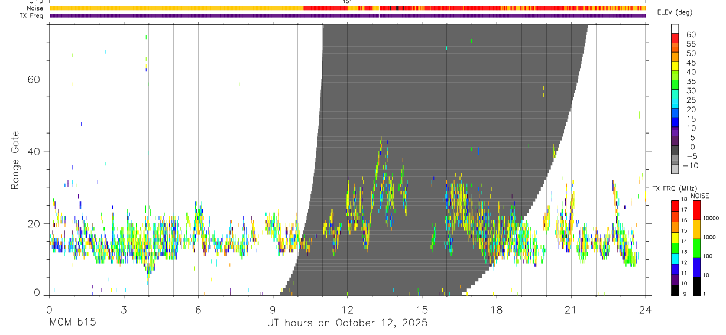Viewport: 726px width, 335px height.
Task: Select hour 3 on the UT time axis
Action: click(x=124, y=309)
